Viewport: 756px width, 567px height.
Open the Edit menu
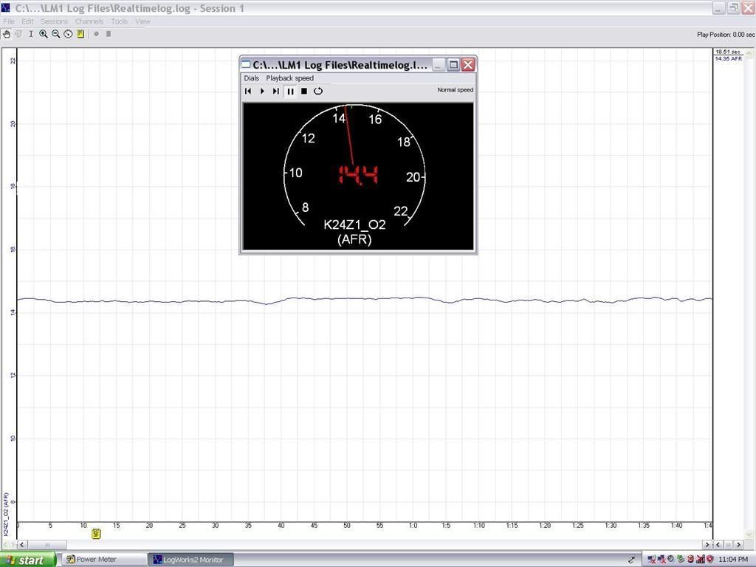(x=27, y=21)
